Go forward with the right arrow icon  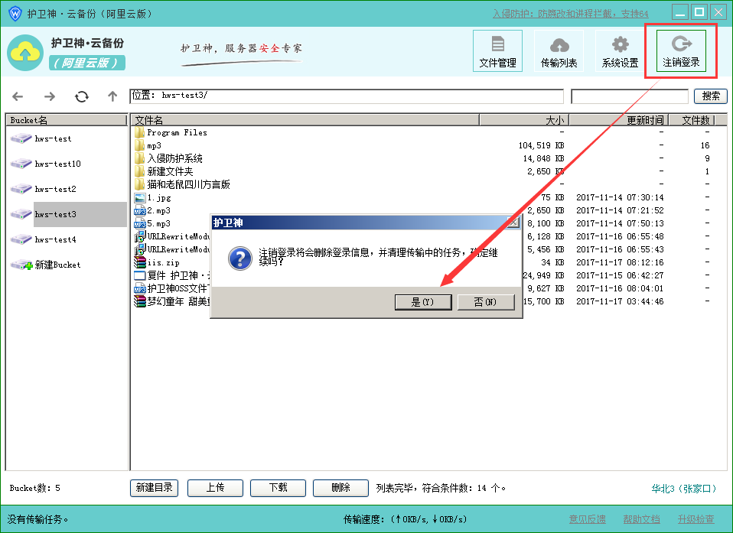(x=50, y=96)
